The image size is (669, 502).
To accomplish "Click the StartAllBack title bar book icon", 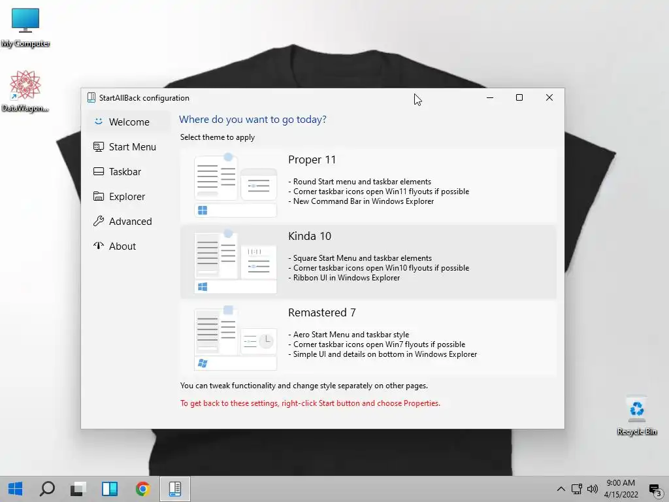I will (x=91, y=98).
